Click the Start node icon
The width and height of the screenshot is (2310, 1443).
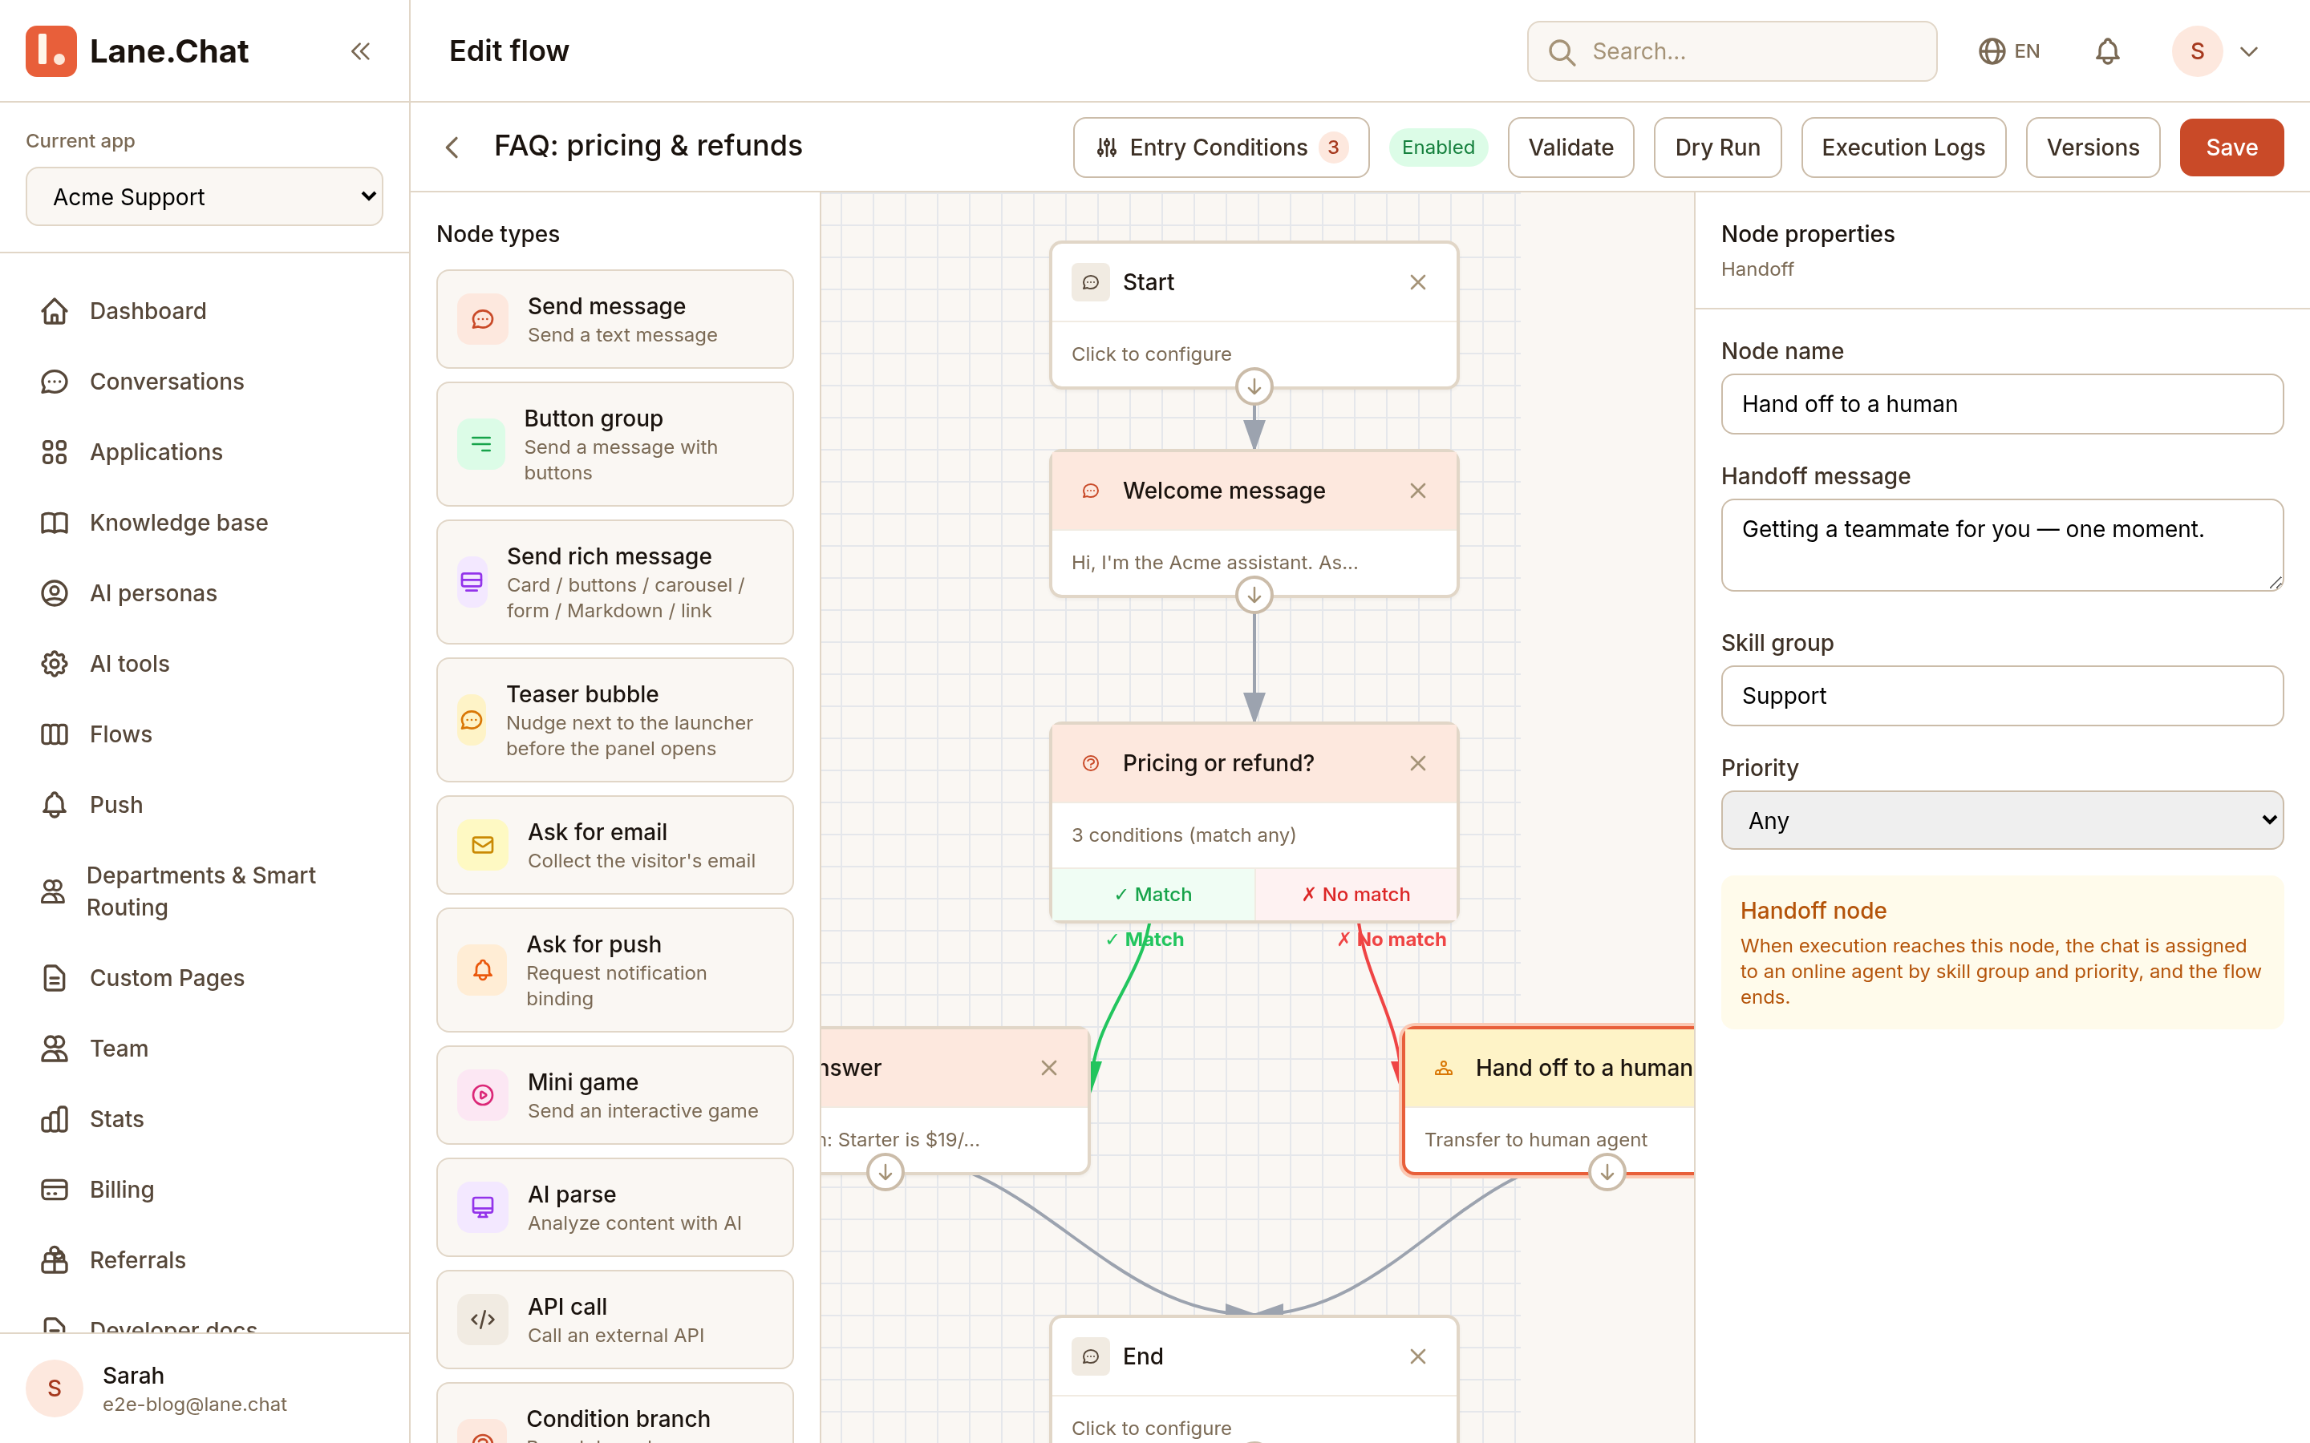pyautogui.click(x=1090, y=282)
